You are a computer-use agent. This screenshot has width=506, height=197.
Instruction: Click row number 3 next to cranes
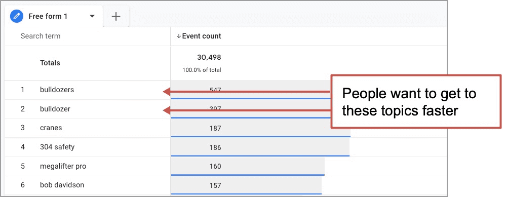coord(23,128)
